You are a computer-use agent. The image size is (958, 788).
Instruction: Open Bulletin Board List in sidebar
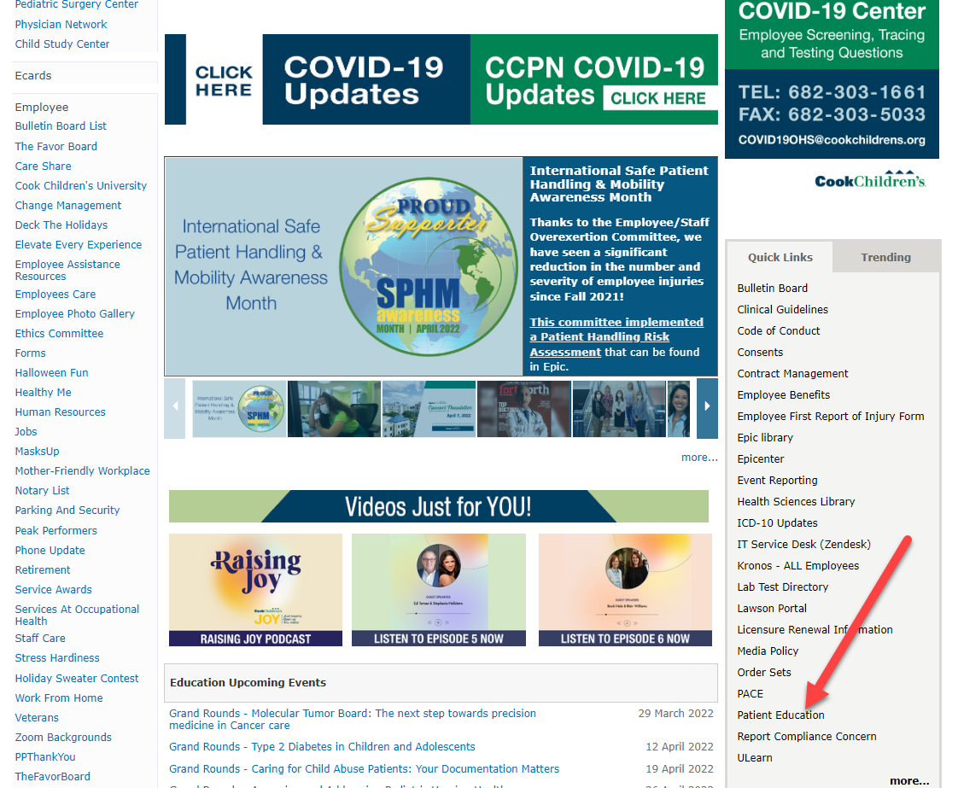click(61, 125)
